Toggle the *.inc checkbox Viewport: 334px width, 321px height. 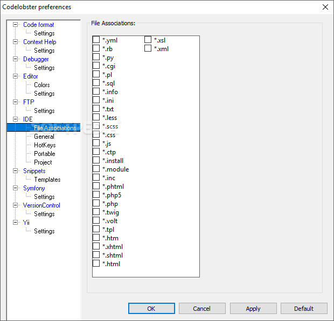coord(96,177)
